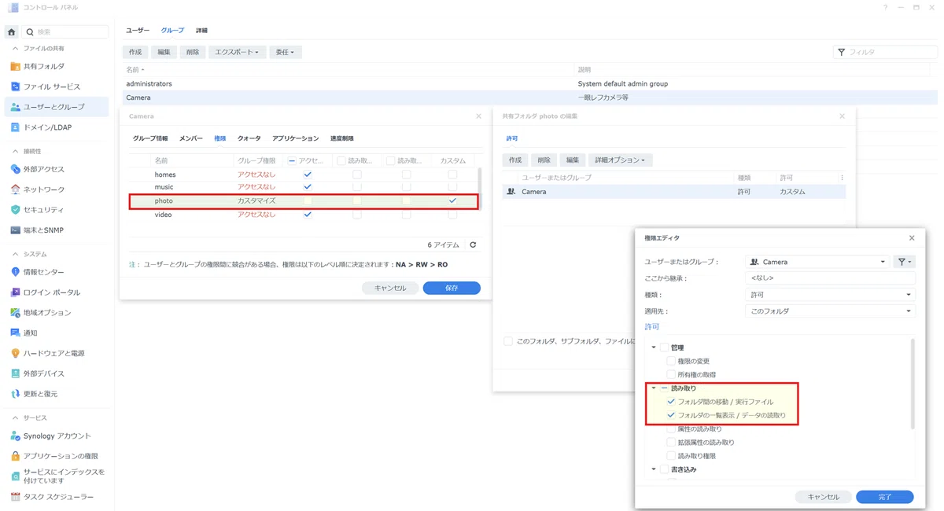
Task: Open column options menu in photo folder dialog
Action: [x=842, y=178]
